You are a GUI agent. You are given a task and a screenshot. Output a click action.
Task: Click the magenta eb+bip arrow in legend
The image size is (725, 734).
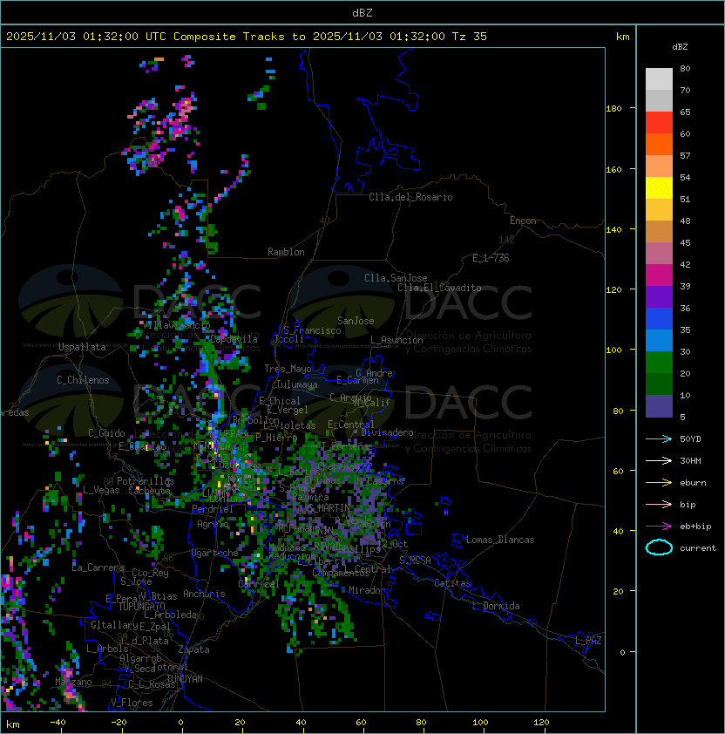[659, 527]
